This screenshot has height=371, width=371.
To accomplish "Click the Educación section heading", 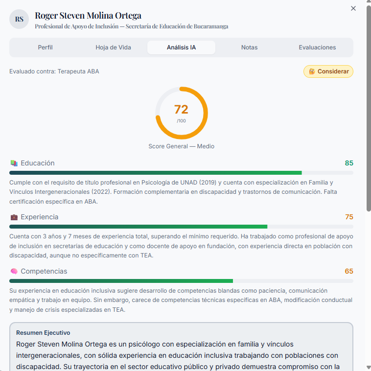I will tap(38, 163).
